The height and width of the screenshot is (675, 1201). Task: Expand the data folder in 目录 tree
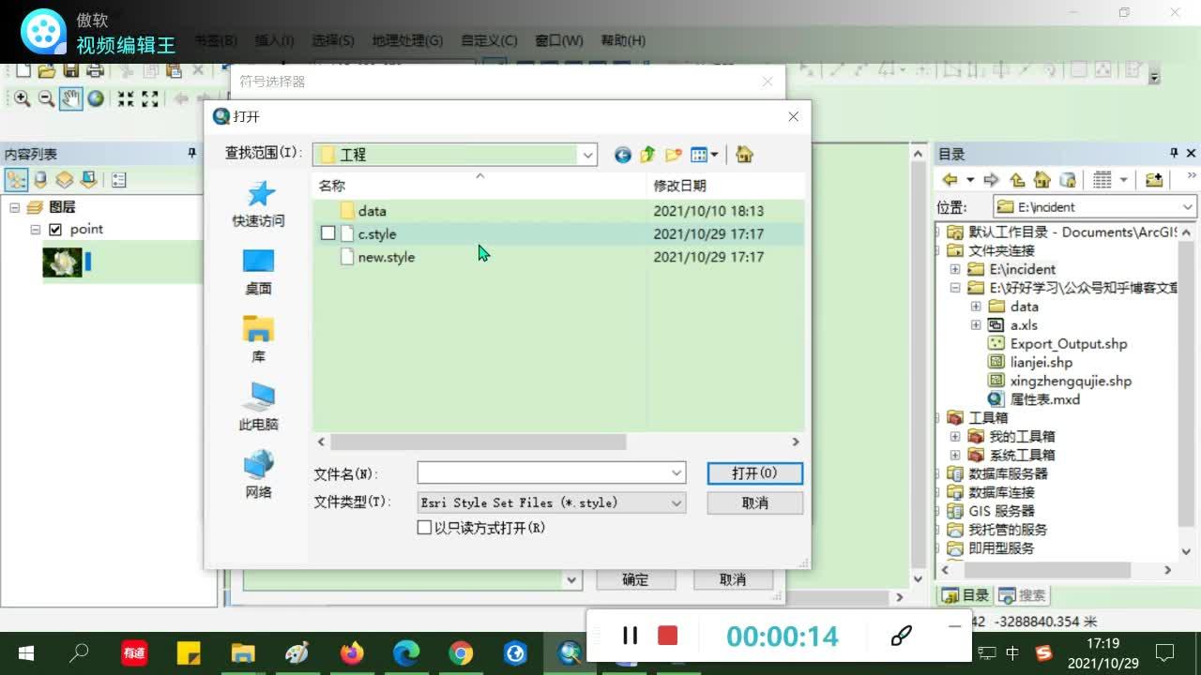(x=976, y=307)
